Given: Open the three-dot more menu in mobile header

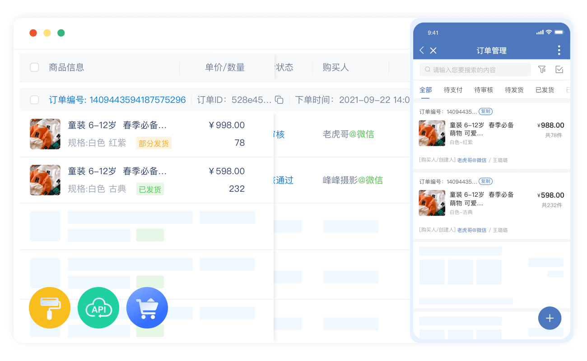Looking at the screenshot, I should 559,50.
